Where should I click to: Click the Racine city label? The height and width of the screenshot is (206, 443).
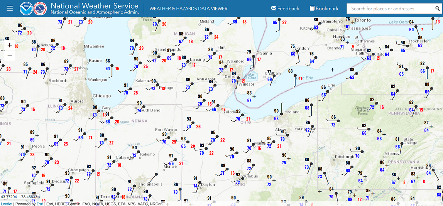pos(95,61)
